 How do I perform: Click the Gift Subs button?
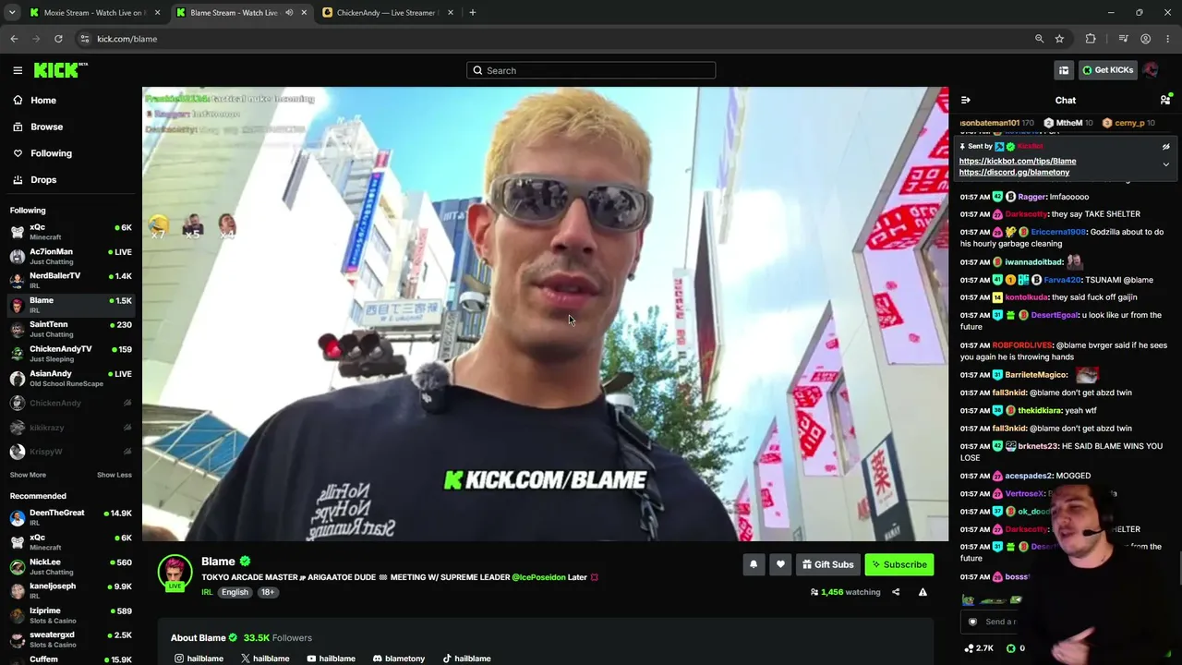828,564
